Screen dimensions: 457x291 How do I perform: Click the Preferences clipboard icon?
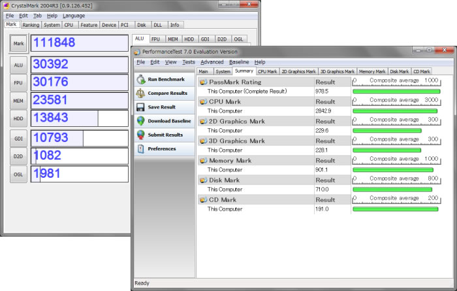(141, 148)
